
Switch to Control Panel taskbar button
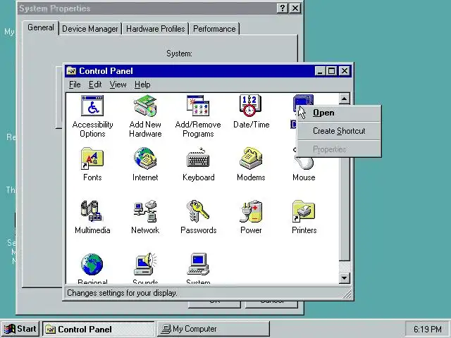pyautogui.click(x=99, y=329)
